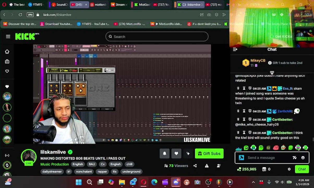Open the Browse icon in Kick sidebar
Screen dimensions: 314x188
point(7,61)
